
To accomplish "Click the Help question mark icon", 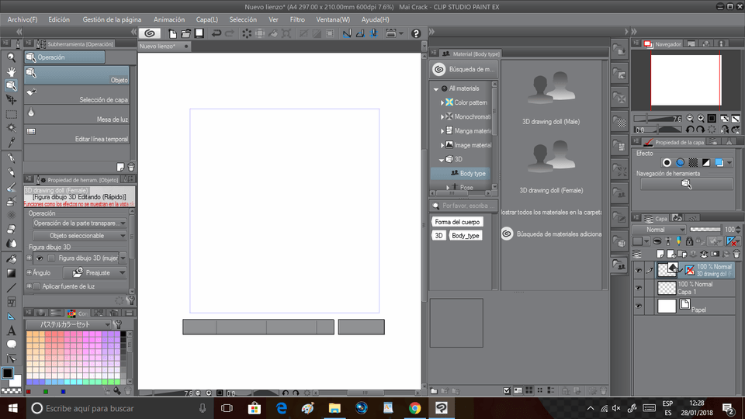I will pyautogui.click(x=416, y=33).
